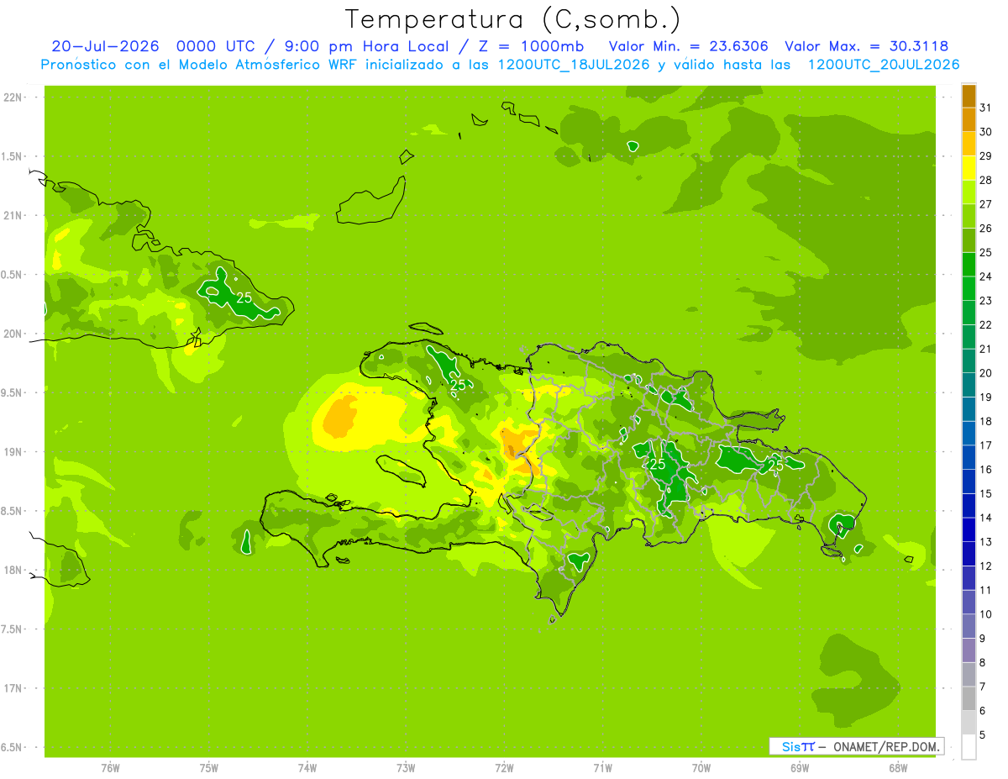Click the legend swatch between 26 and 27

click(969, 216)
